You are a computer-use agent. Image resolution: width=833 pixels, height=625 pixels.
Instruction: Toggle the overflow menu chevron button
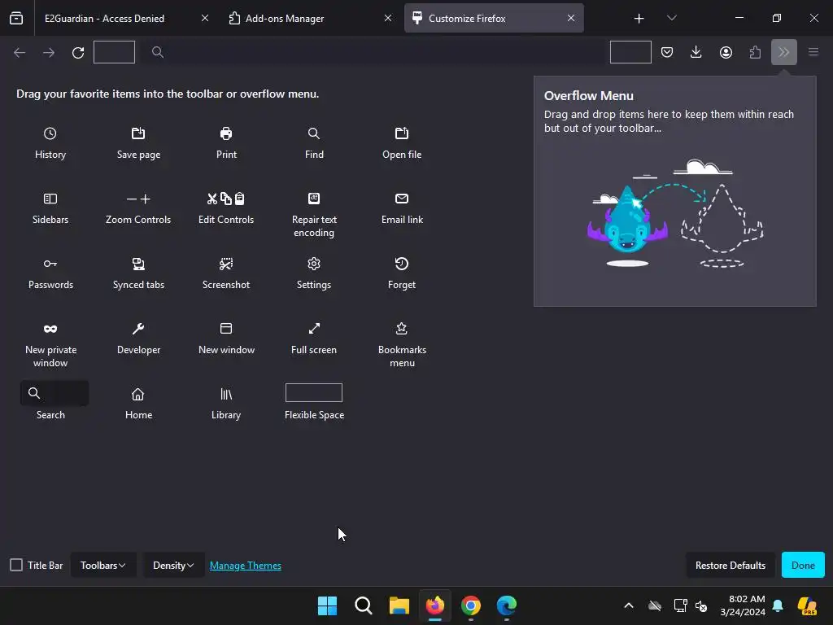[784, 52]
